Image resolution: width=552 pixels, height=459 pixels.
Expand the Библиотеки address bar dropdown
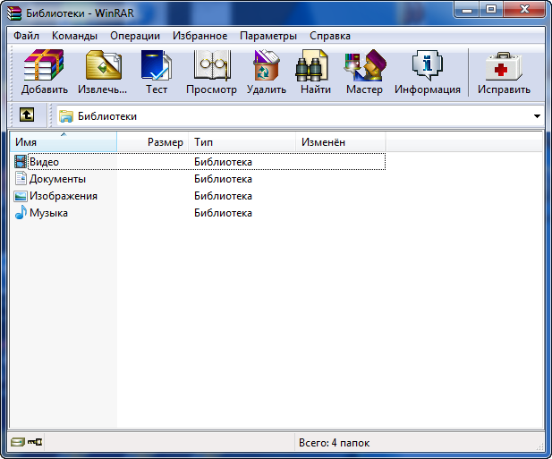coord(537,116)
